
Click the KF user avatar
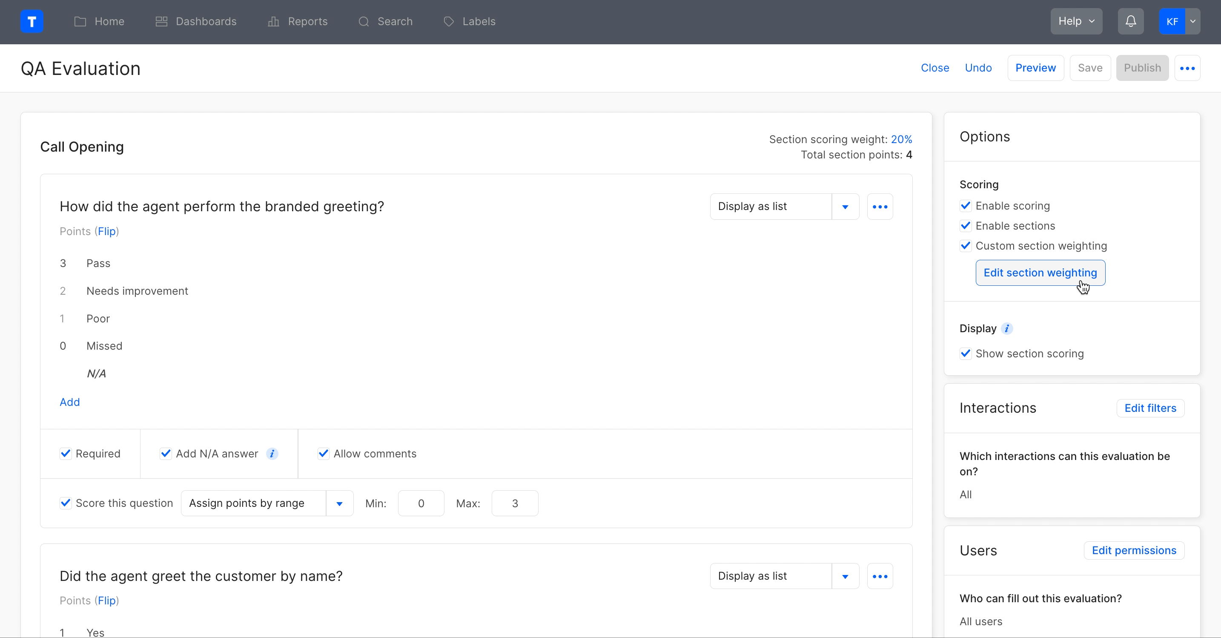click(1172, 21)
